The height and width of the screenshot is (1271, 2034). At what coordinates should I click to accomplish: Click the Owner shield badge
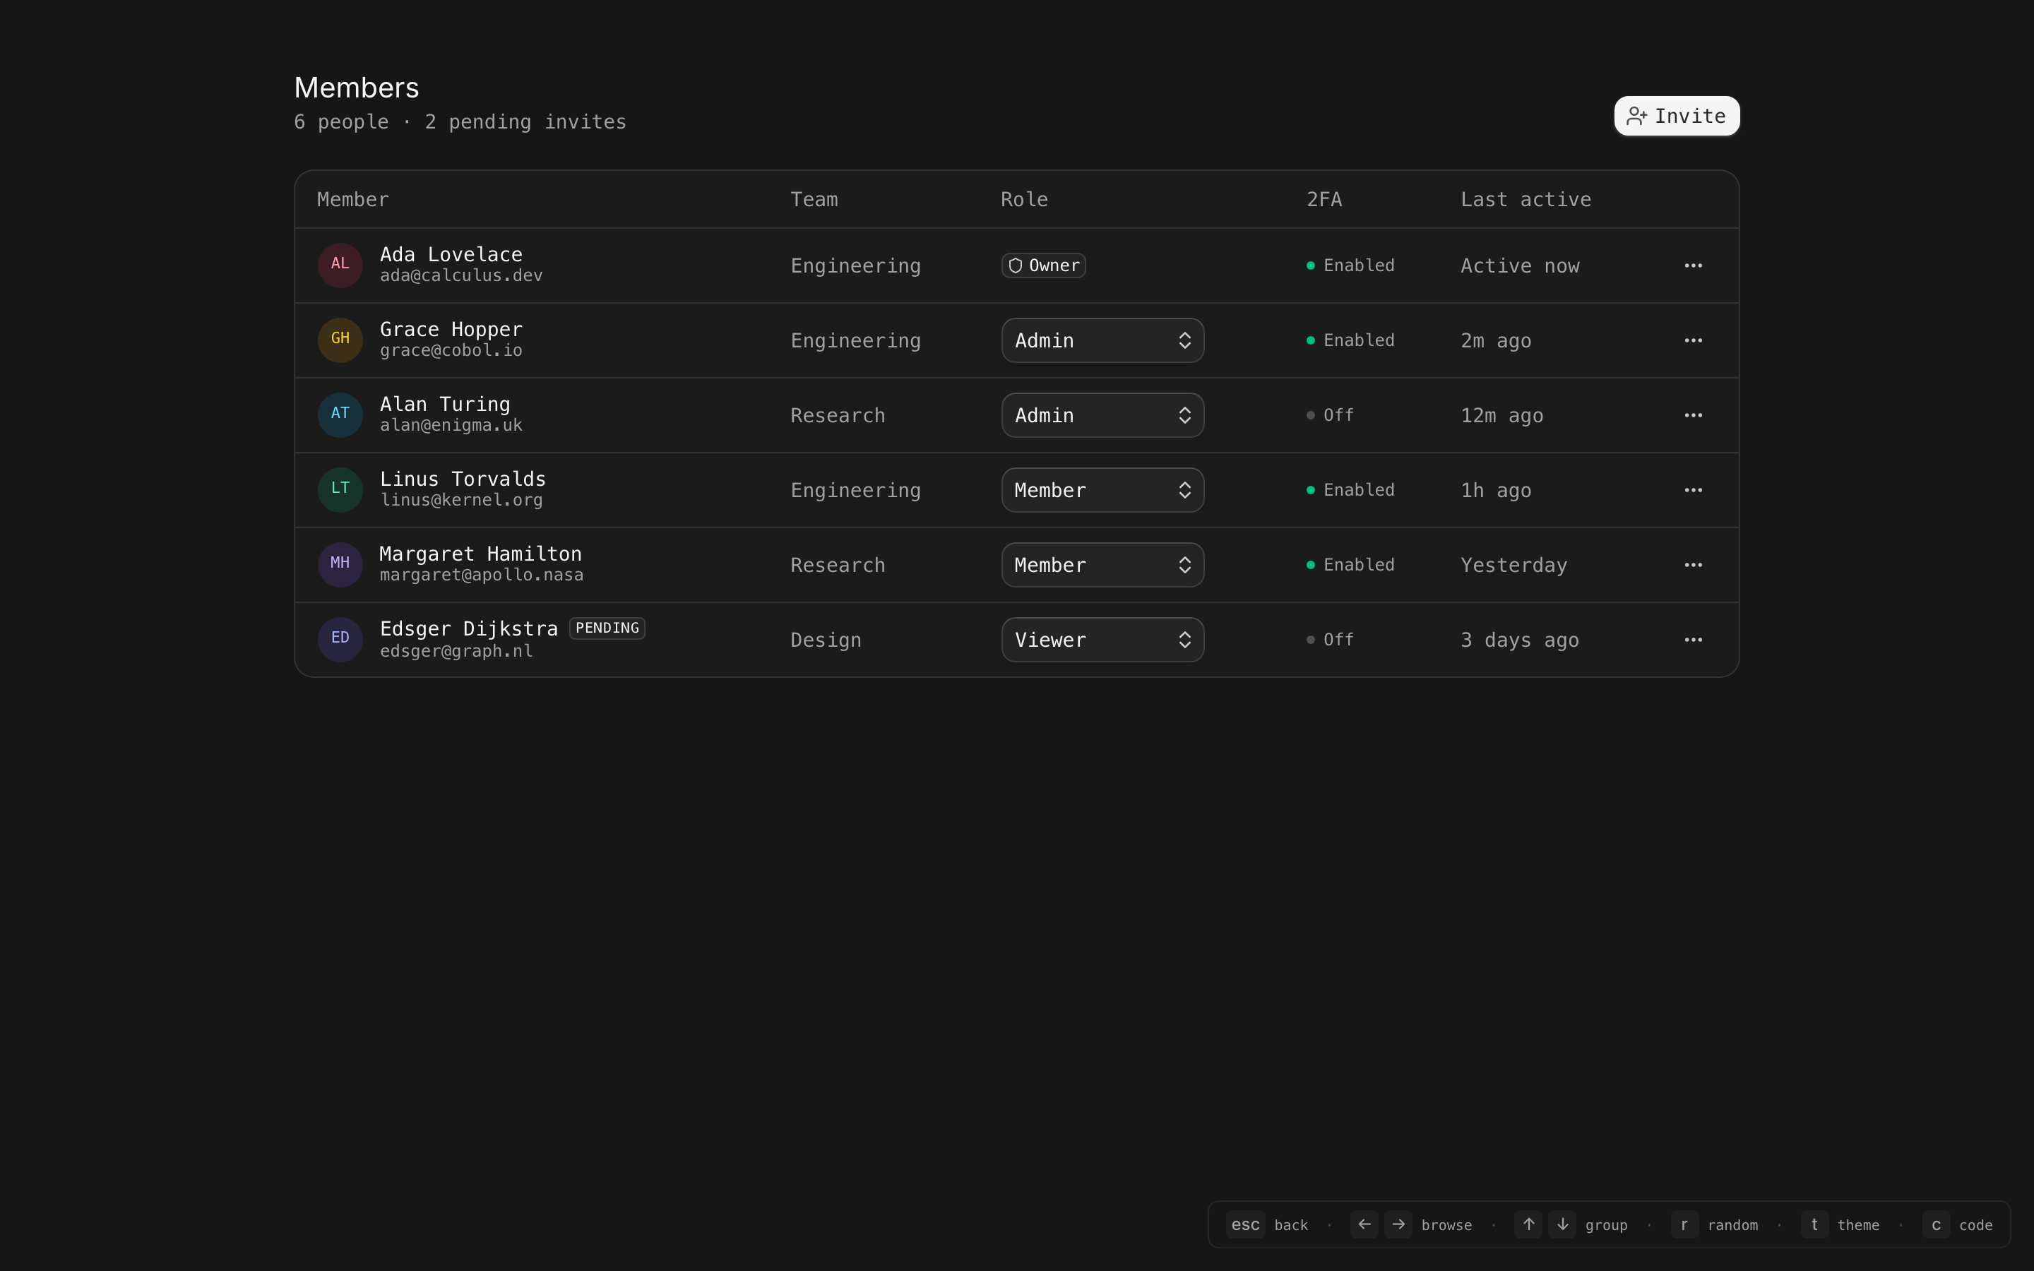pos(1043,265)
